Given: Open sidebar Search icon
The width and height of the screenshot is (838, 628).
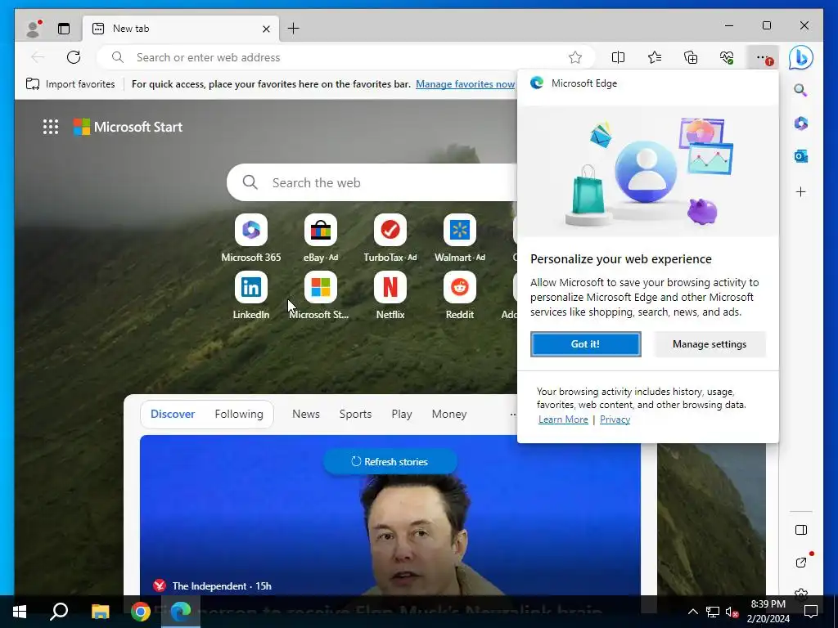Looking at the screenshot, I should tap(800, 90).
